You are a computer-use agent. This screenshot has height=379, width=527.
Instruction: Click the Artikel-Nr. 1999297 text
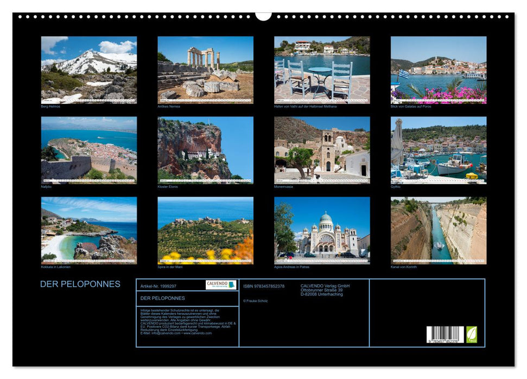point(158,286)
